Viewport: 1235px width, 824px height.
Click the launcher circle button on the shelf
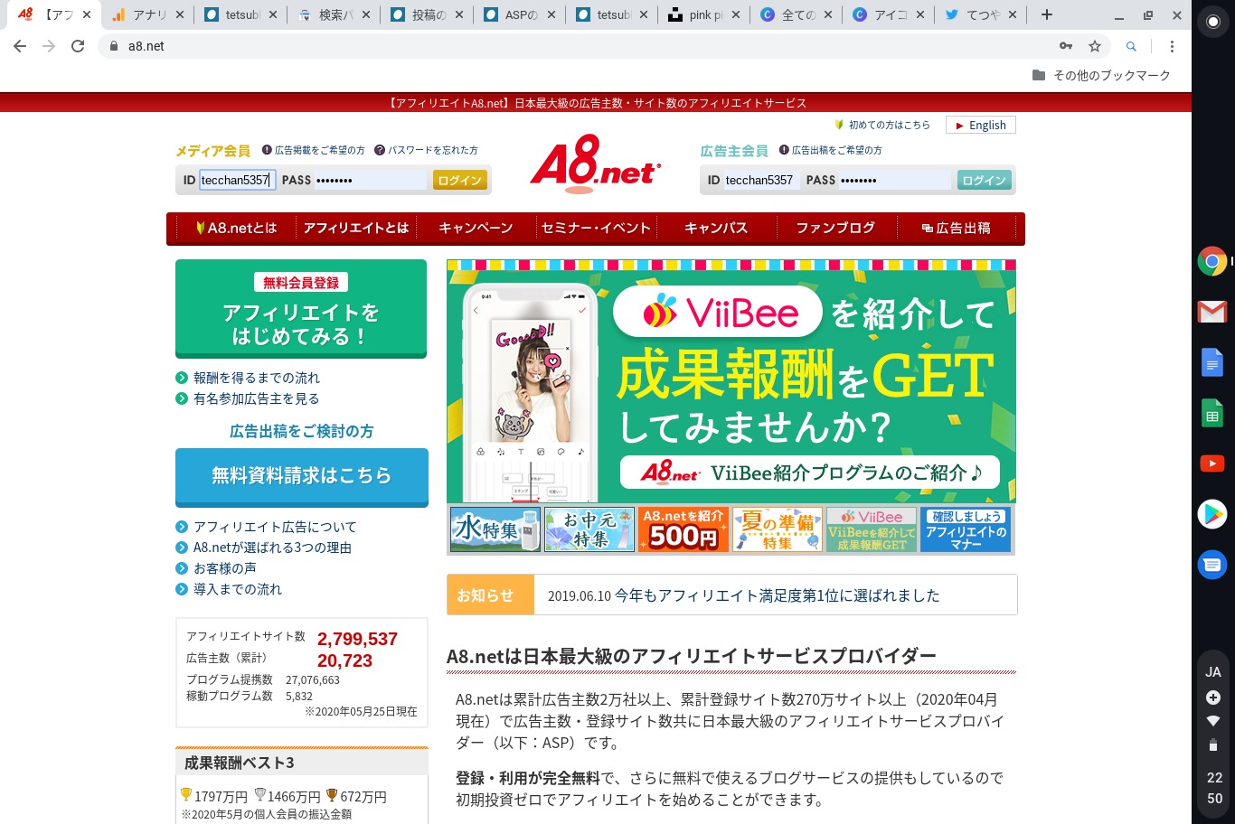pos(1213,22)
